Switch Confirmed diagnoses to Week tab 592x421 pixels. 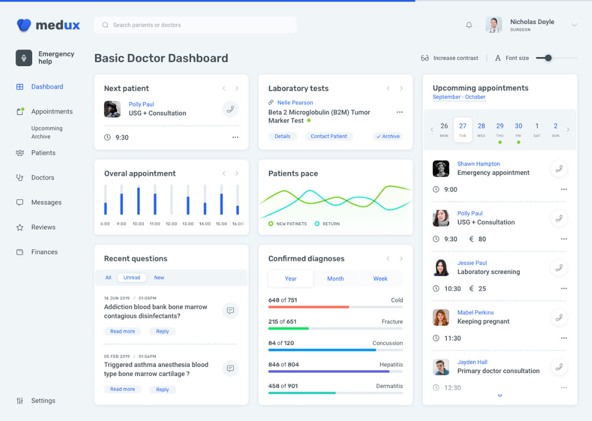(x=380, y=278)
